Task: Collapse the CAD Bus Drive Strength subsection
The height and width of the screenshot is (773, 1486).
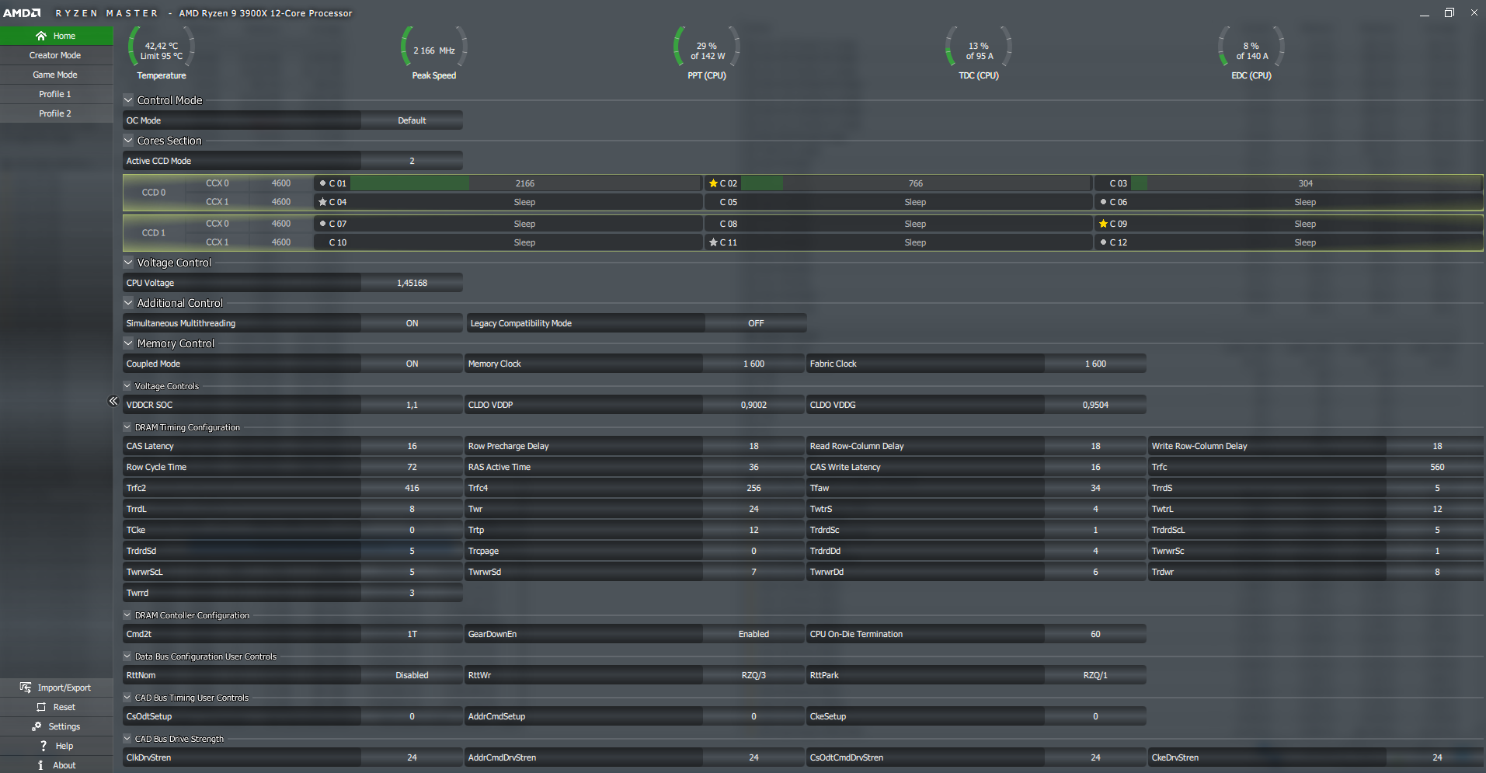Action: point(127,738)
